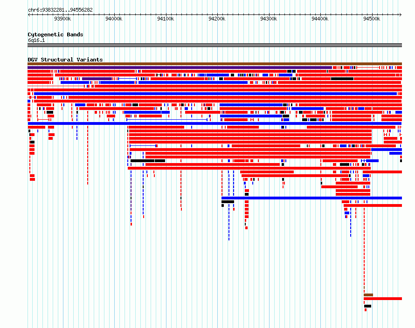415x328 pixels.
Task: Select the short purple variant bar between 93900k and 94000k
Action: click(x=97, y=79)
